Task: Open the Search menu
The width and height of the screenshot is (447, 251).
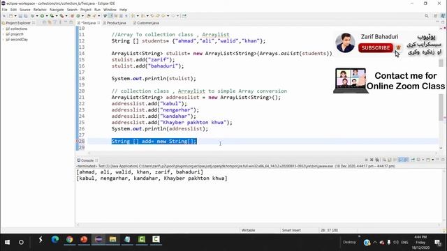Action: coord(72,10)
